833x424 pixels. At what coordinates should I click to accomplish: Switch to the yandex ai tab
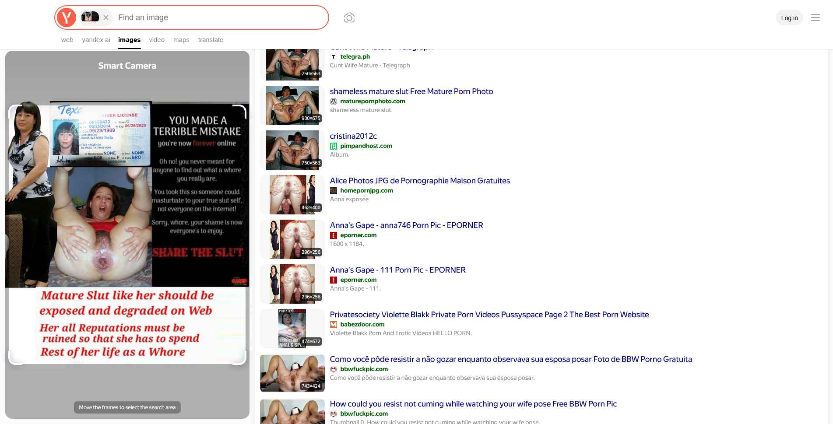point(96,40)
